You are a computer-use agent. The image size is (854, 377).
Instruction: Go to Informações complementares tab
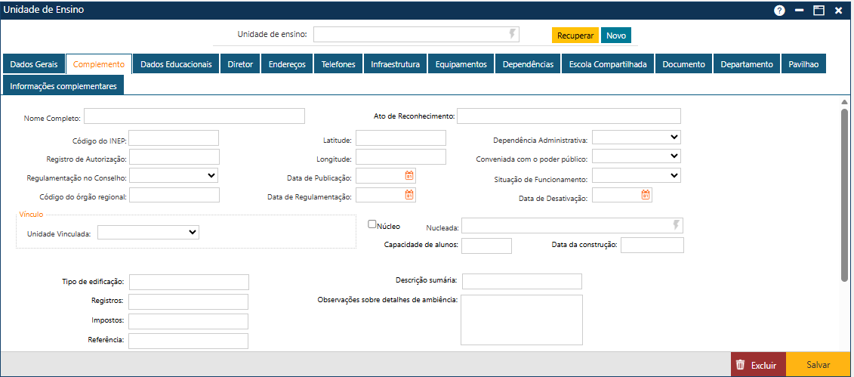point(63,86)
